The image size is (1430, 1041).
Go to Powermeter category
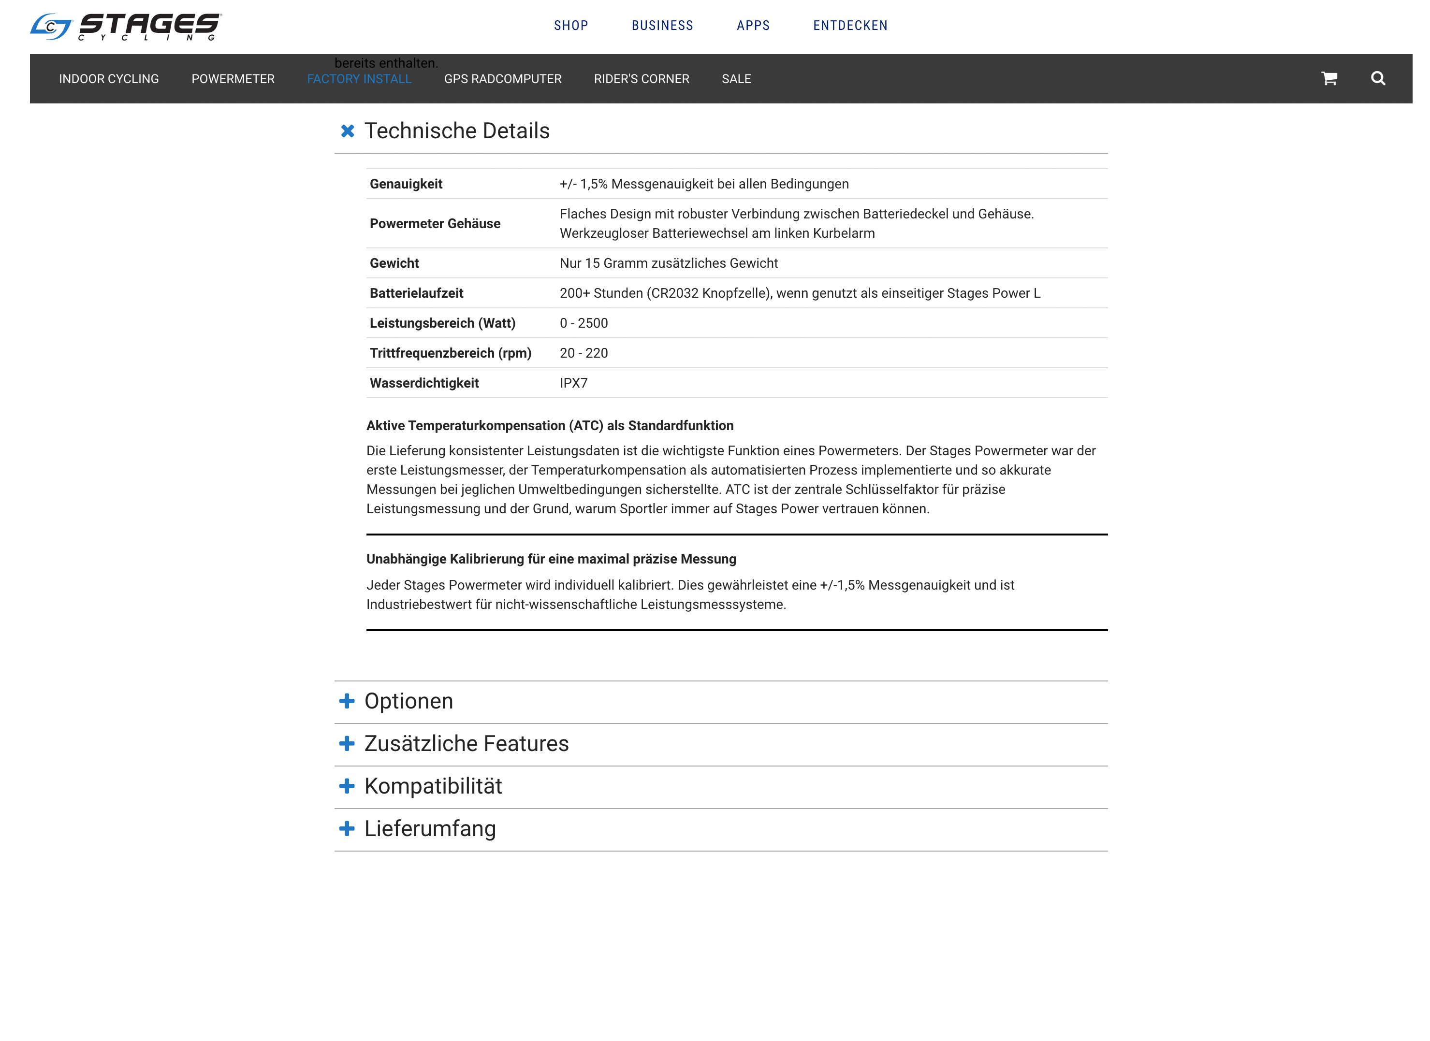(233, 79)
